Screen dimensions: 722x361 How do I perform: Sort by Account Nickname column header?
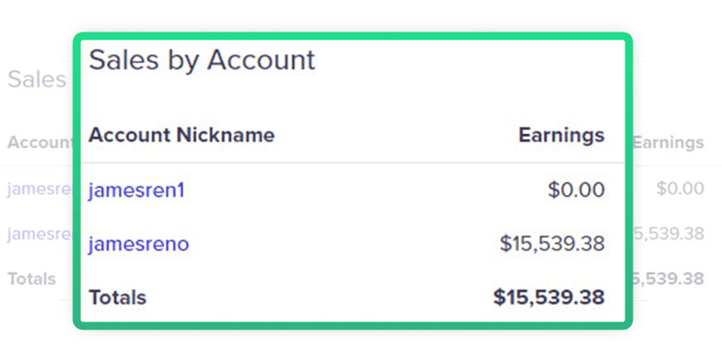point(181,135)
